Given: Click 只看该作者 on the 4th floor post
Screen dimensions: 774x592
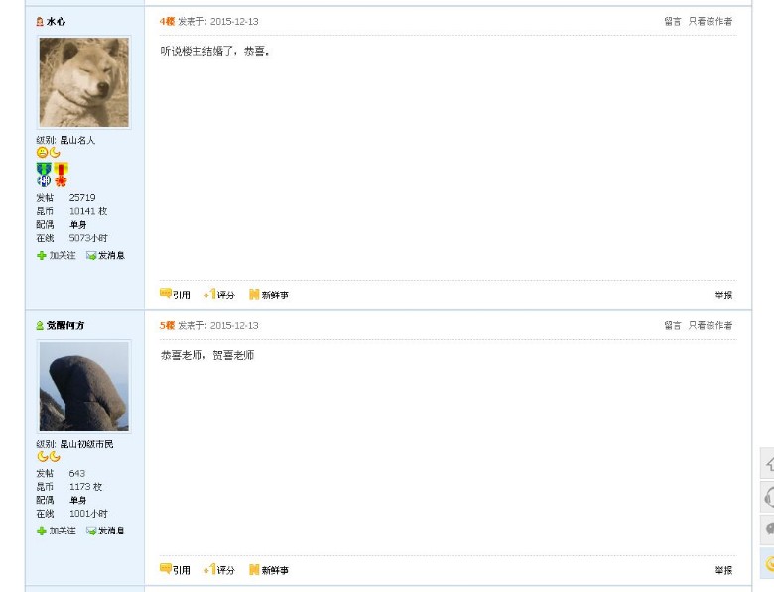Looking at the screenshot, I should pos(710,21).
